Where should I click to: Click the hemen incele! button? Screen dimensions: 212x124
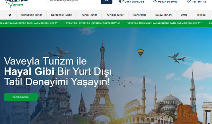(x=21, y=97)
